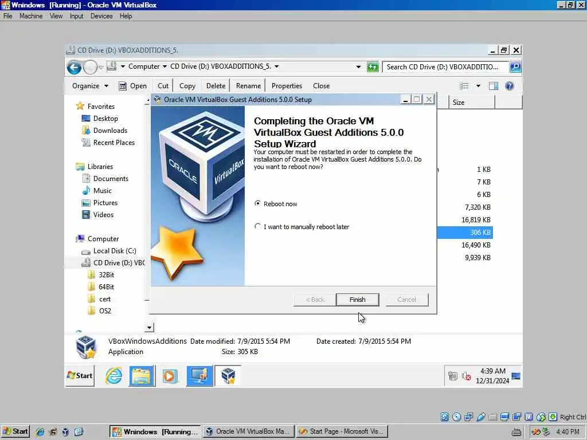
Task: Expand the Computer breadcrumb dropdown arrow
Action: (x=165, y=66)
